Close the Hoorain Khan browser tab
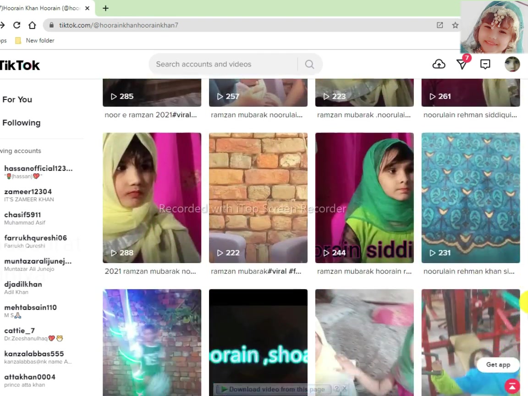 tap(87, 8)
